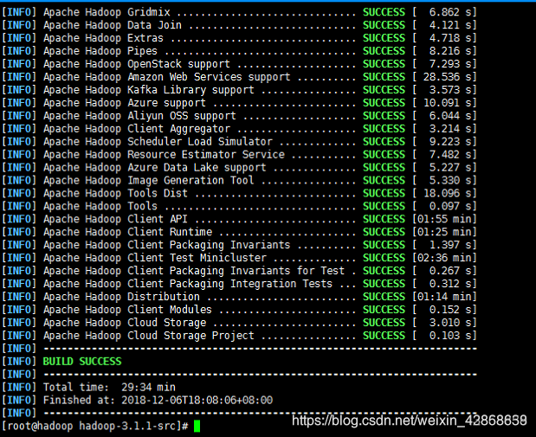
Task: Click 'Apache Hadoop Amazon Web Services support'
Action: [x=167, y=77]
